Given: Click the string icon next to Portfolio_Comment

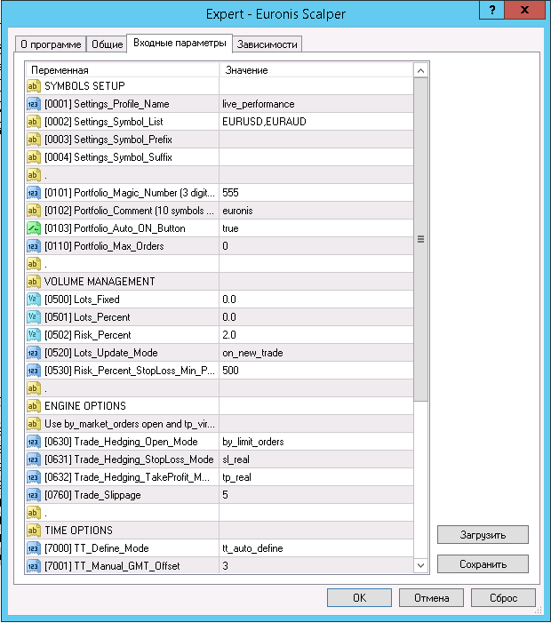Looking at the screenshot, I should point(34,211).
